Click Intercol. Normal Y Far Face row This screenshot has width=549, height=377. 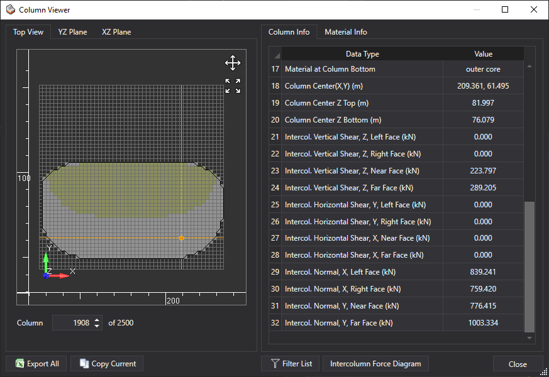pos(396,323)
